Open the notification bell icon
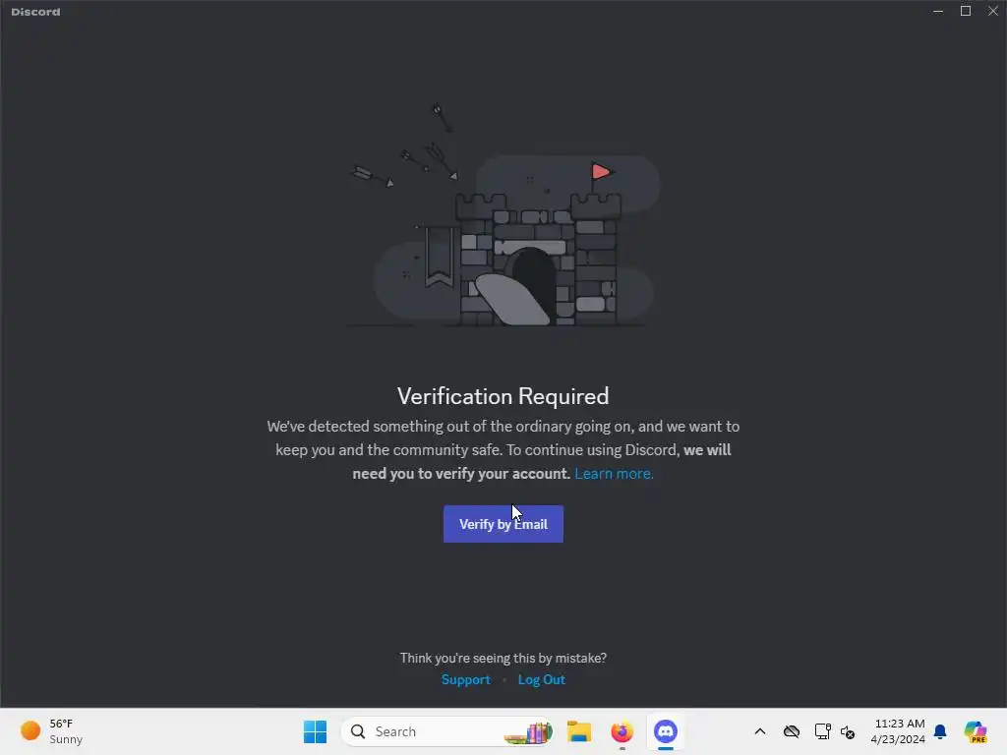 click(940, 731)
